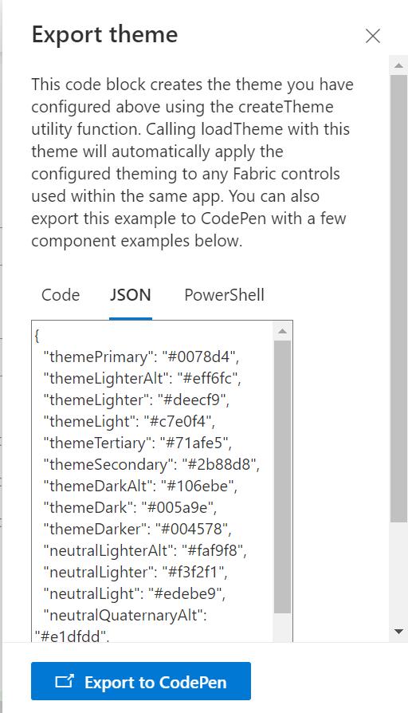Close the Export theme panel
The image size is (408, 713).
click(373, 36)
